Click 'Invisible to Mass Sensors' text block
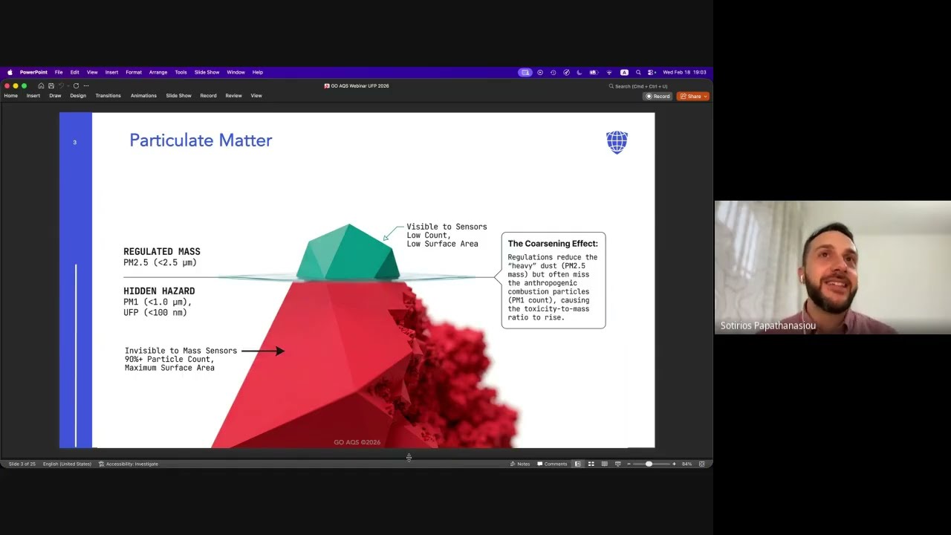Screen dimensions: 951x535 click(x=181, y=359)
